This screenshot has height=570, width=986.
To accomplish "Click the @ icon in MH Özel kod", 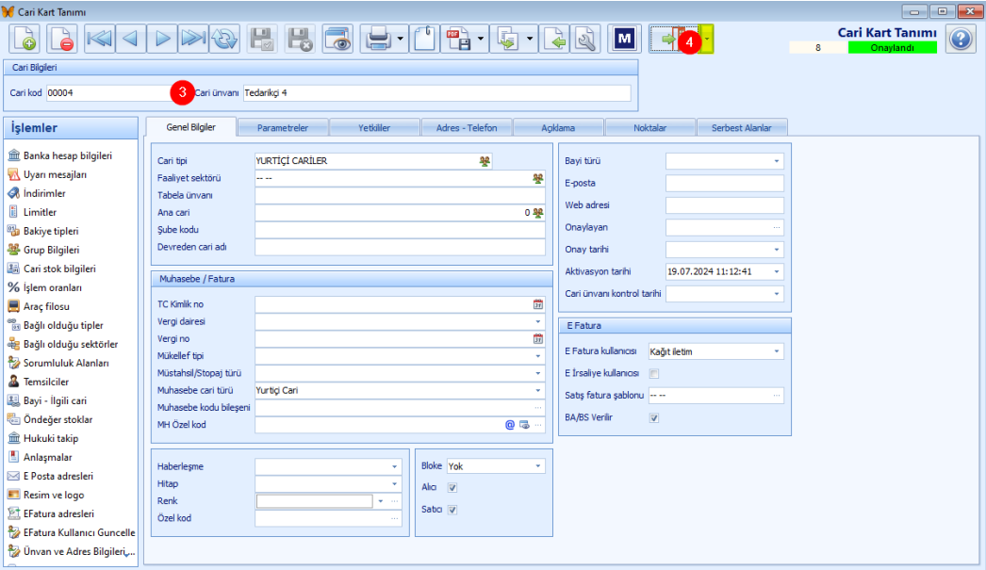I will point(510,425).
